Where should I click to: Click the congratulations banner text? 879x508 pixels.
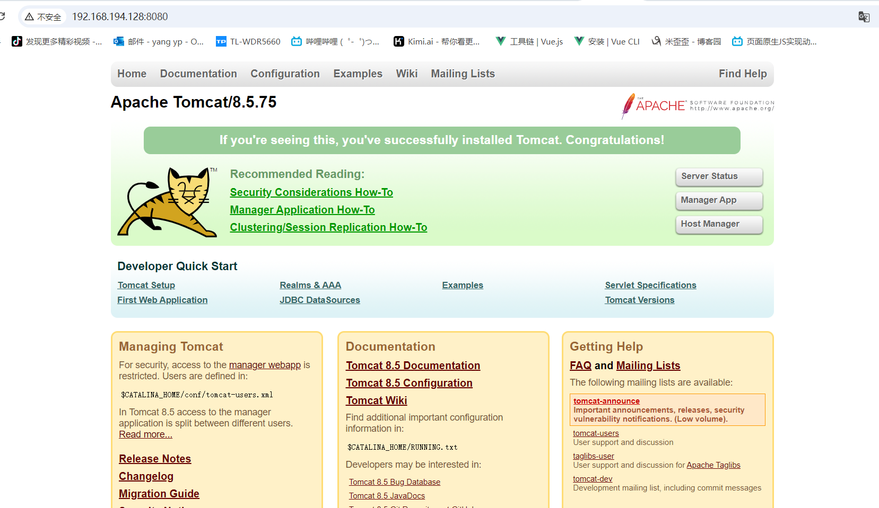(x=442, y=140)
